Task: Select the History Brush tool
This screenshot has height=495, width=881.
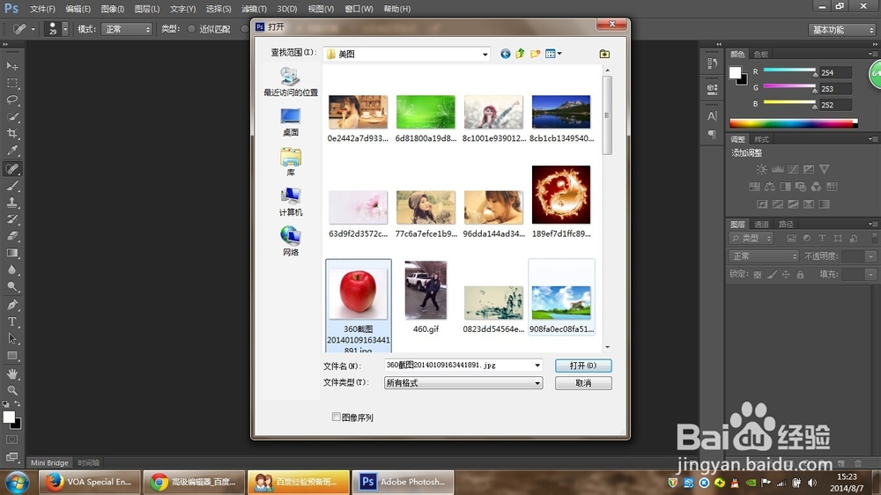Action: [11, 219]
